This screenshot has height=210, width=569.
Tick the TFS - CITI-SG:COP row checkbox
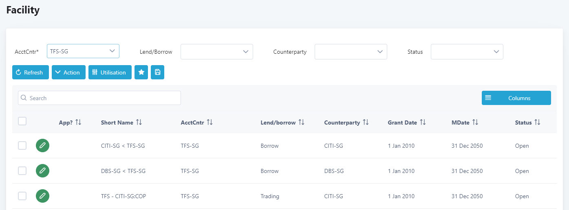point(22,196)
